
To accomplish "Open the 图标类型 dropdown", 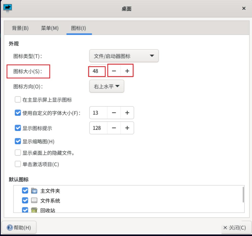I will (124, 56).
